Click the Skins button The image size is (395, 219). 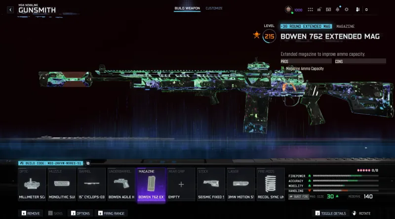click(55, 213)
